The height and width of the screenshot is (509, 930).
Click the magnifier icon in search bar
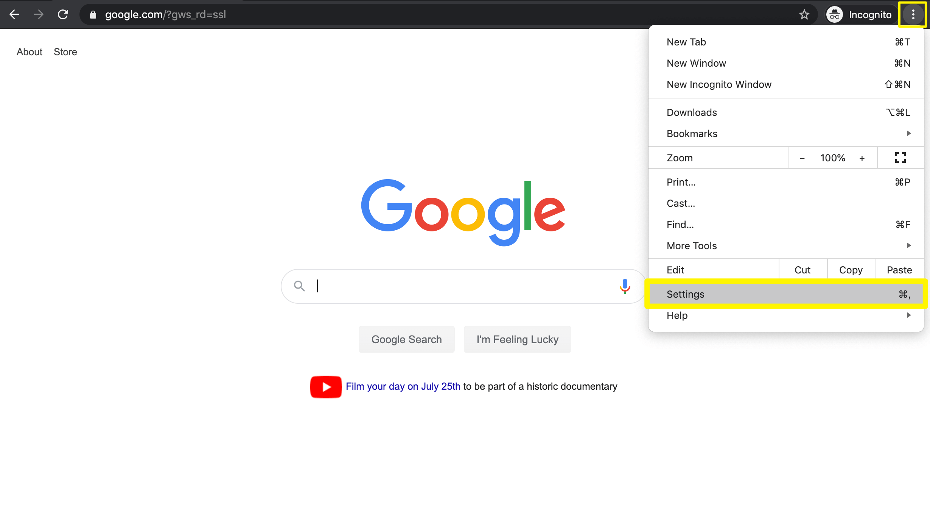299,286
